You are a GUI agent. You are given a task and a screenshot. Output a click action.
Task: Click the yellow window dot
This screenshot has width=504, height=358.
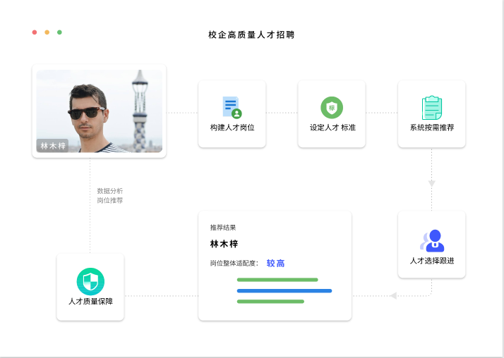(47, 32)
